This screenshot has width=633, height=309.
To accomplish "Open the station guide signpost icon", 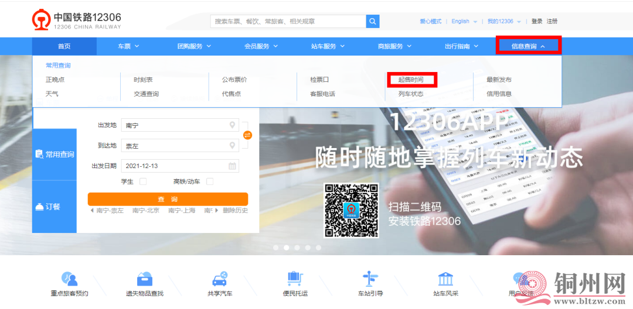I will 370,279.
